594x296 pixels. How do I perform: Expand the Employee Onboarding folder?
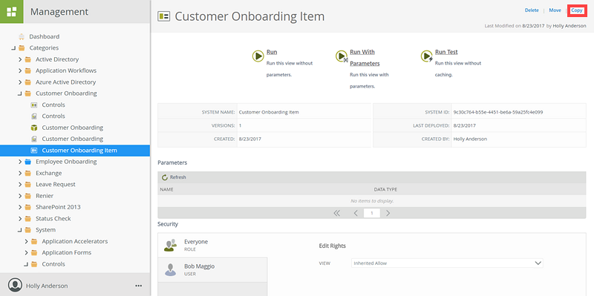(x=20, y=162)
